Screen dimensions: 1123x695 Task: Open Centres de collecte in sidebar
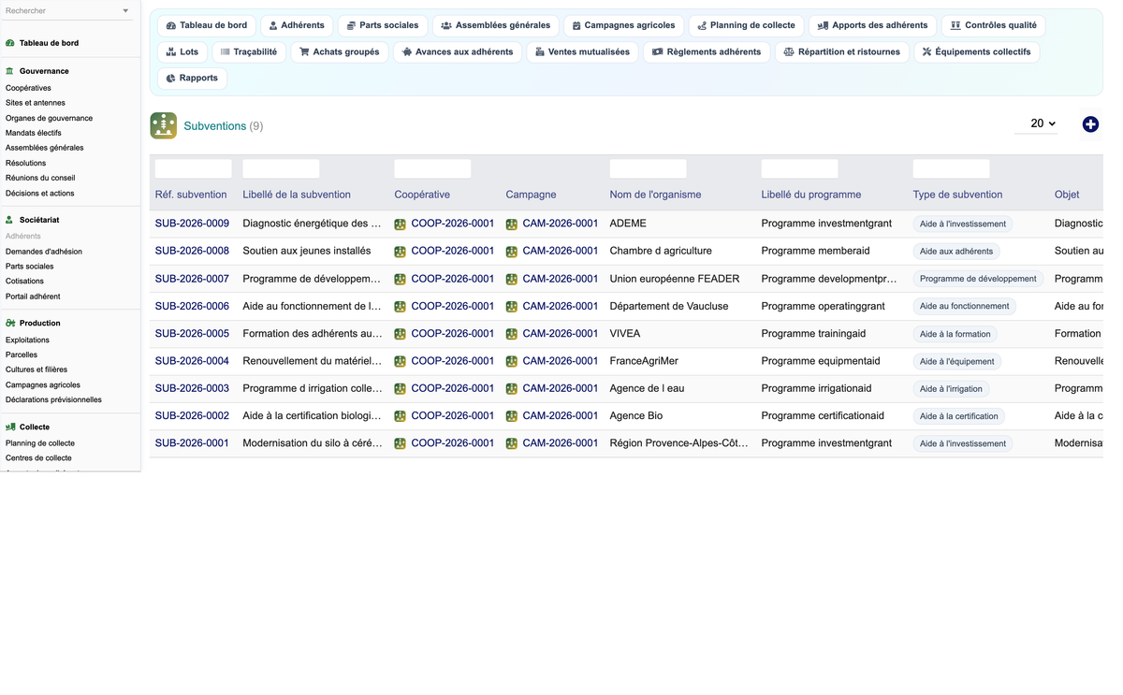click(x=38, y=458)
